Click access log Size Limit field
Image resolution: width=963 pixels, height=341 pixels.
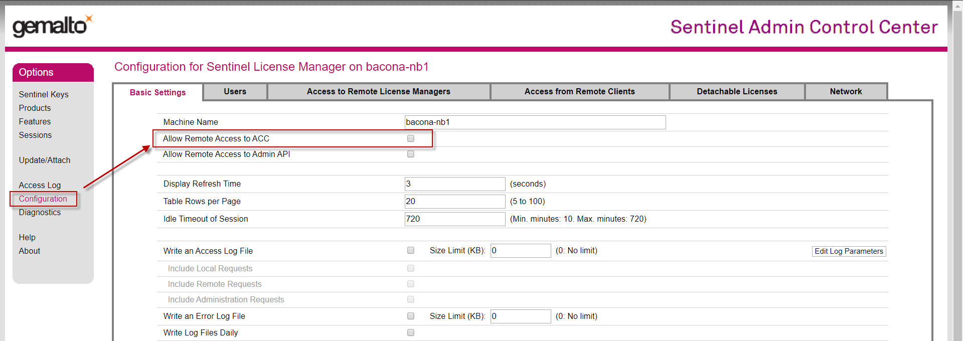tap(521, 251)
